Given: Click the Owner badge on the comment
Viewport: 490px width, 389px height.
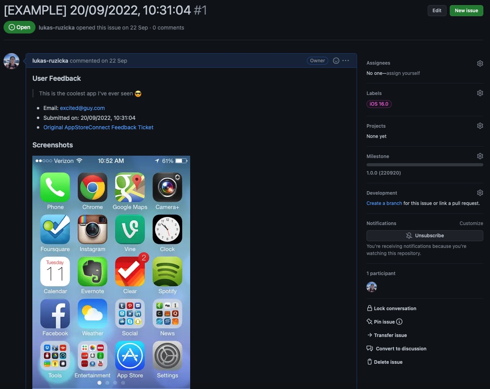Looking at the screenshot, I should pyautogui.click(x=318, y=61).
